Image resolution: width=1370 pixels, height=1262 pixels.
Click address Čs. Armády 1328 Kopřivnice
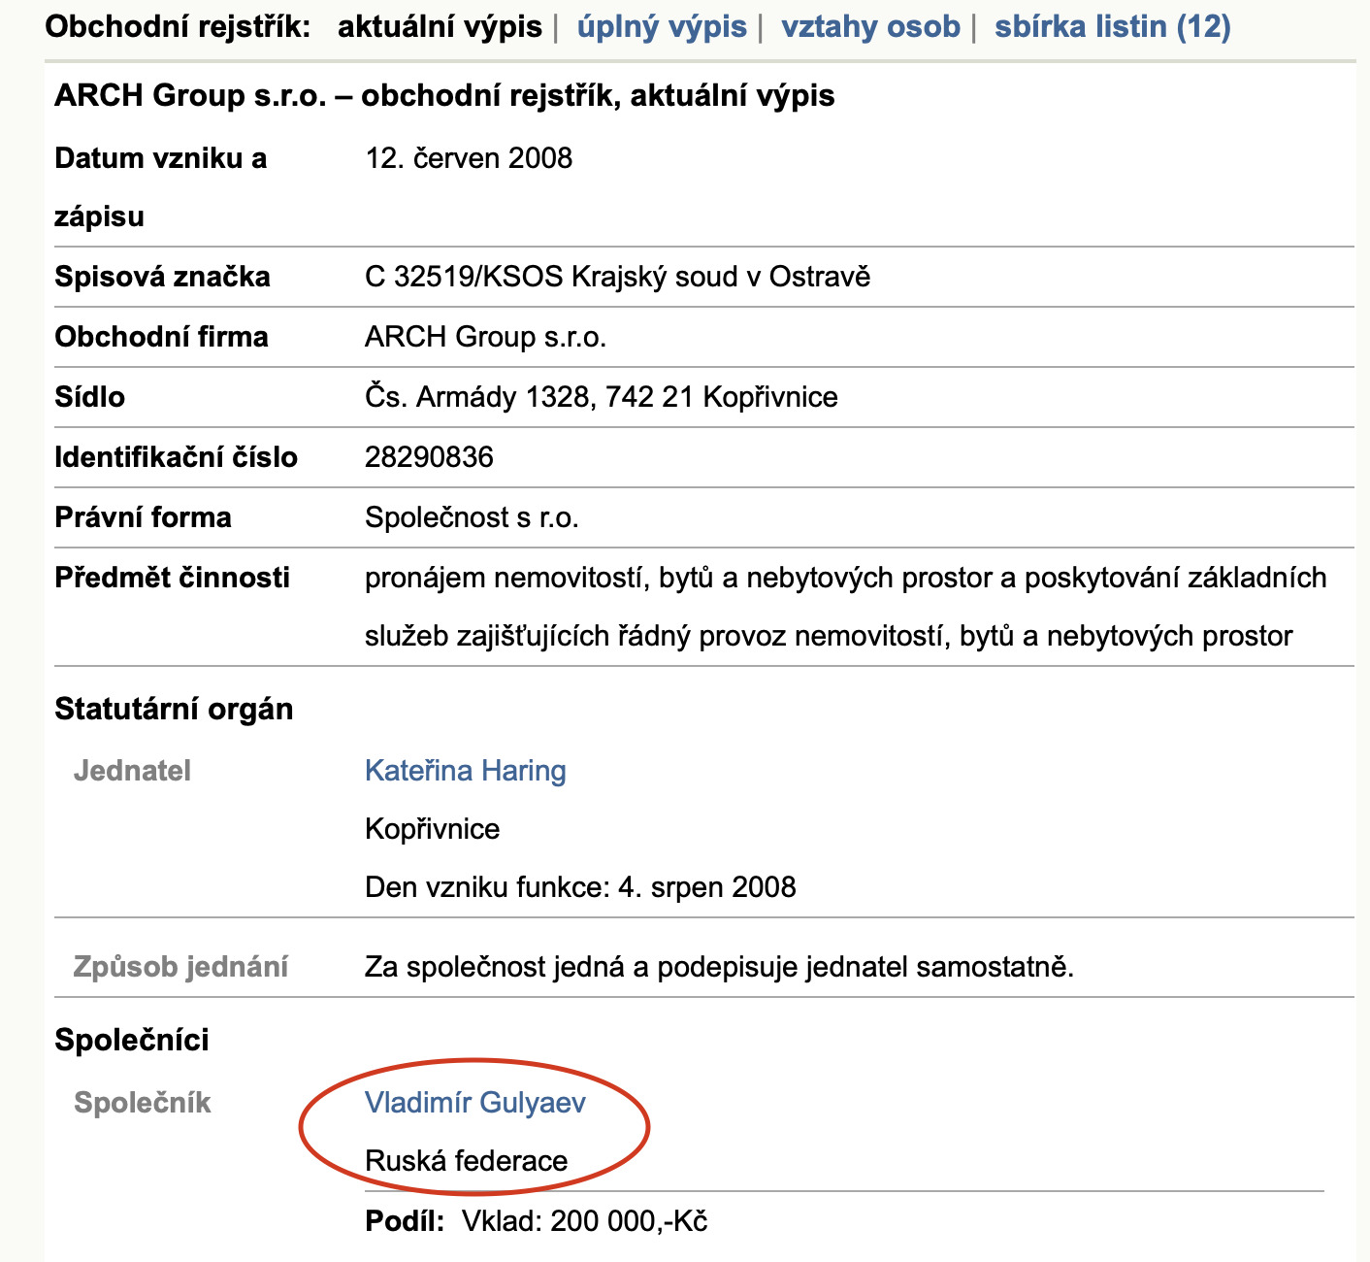tap(602, 397)
